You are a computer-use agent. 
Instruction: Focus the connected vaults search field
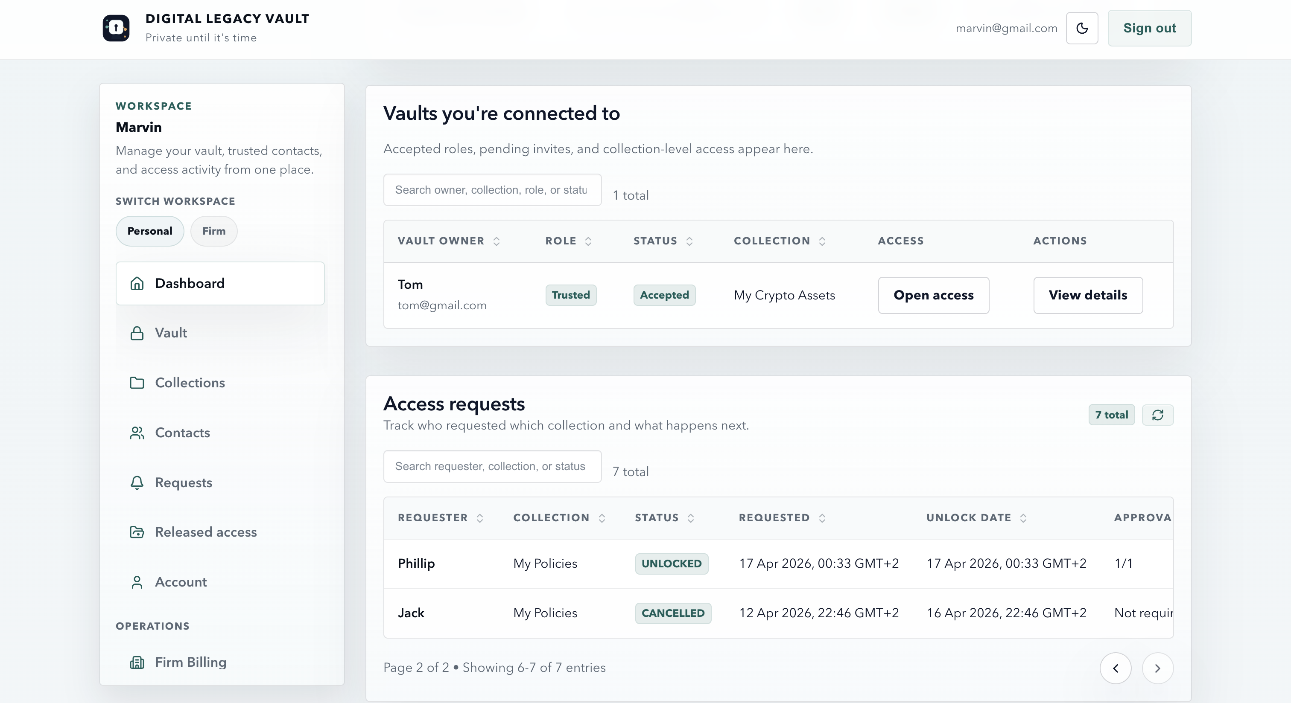point(492,190)
